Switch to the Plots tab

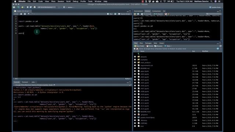click(x=141, y=43)
